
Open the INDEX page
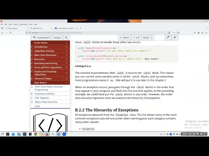coord(57,38)
